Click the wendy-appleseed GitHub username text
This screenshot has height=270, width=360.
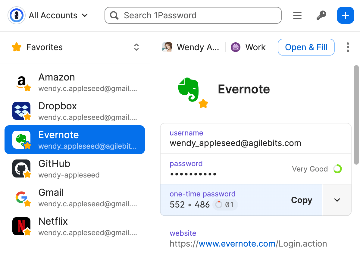(x=69, y=175)
